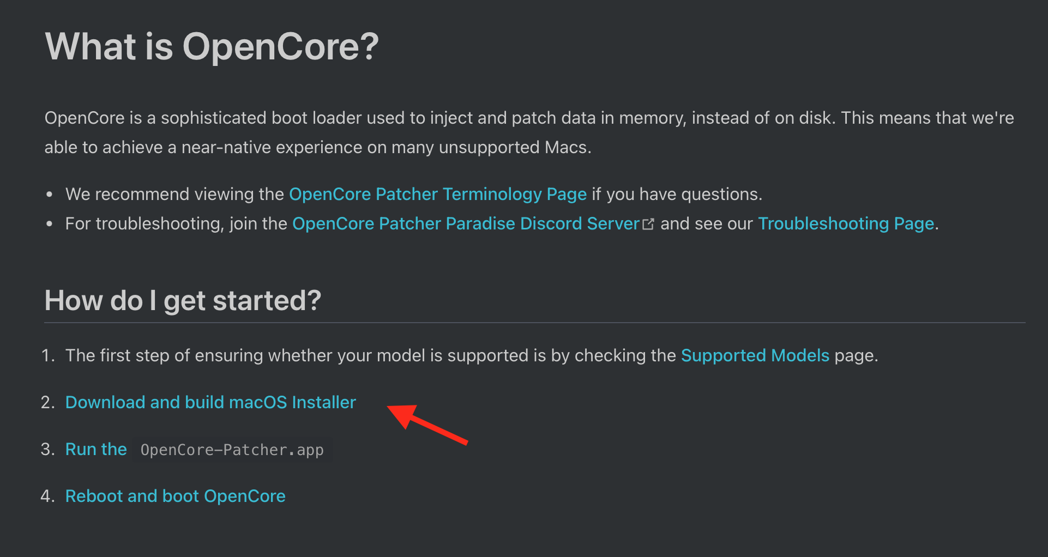Click the "We recommend viewing the" bullet text
The height and width of the screenshot is (557, 1048).
pyautogui.click(x=174, y=195)
